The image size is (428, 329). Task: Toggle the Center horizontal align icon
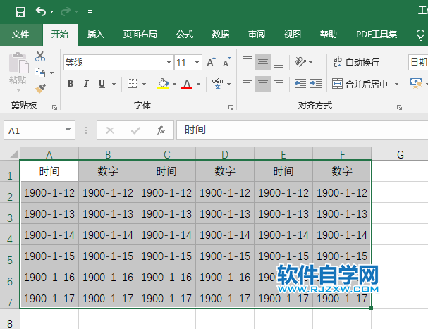point(263,84)
